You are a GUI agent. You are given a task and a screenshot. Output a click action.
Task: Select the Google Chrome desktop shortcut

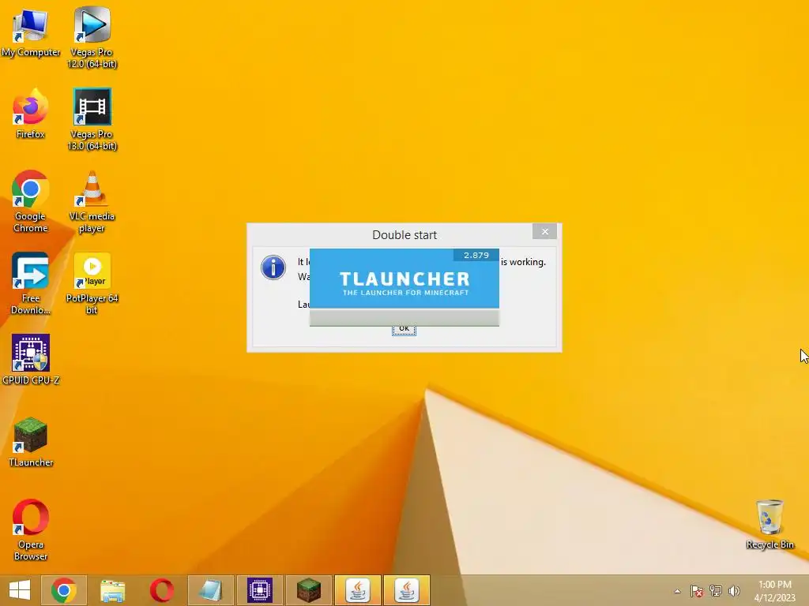(x=31, y=201)
